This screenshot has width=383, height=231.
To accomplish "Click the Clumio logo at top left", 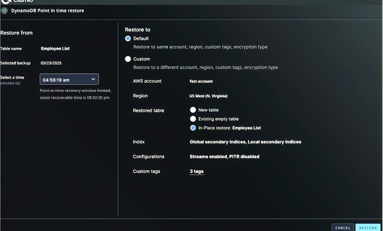I will 17,1.
